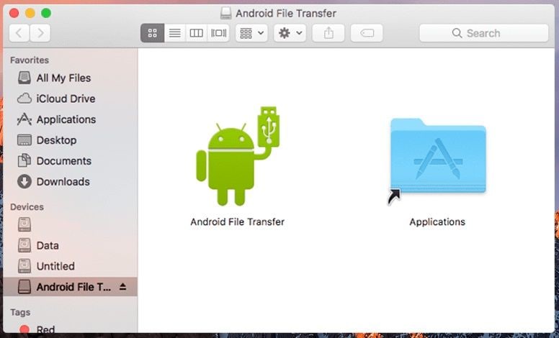Eject the Android File Transfer volume
Viewport: 559px width, 338px height.
[122, 286]
